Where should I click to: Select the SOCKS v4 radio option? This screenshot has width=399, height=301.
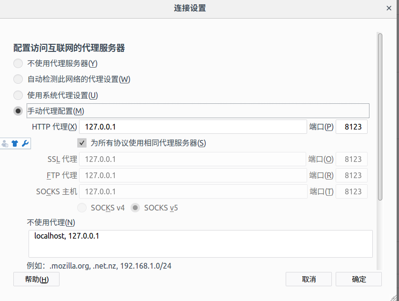[82, 208]
